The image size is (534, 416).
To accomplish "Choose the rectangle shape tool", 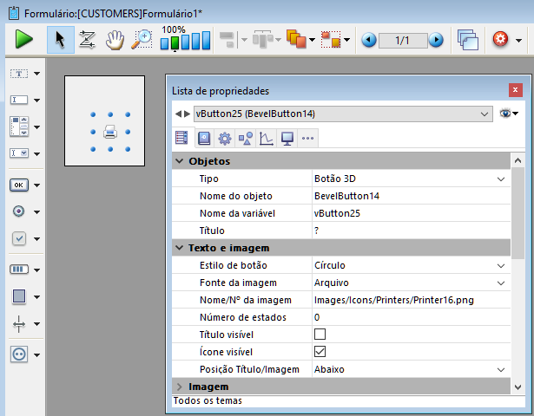I will coord(19,296).
